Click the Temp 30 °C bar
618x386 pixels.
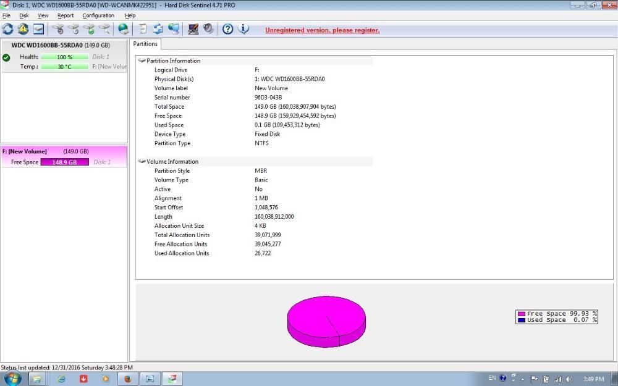65,67
